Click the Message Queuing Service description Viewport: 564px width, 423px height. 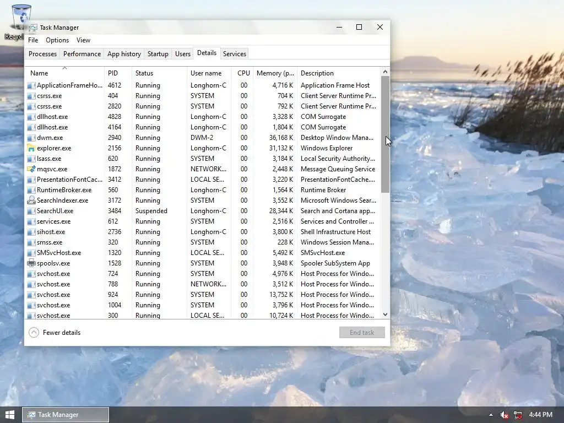(338, 169)
